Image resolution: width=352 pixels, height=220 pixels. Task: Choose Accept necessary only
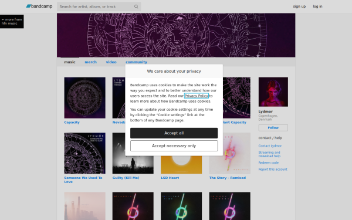(174, 146)
